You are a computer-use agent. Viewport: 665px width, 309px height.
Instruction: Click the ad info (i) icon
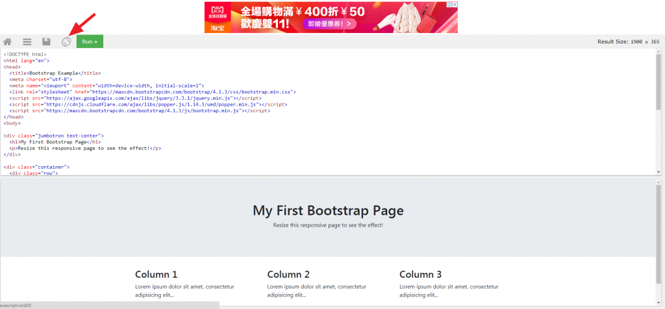coord(449,5)
